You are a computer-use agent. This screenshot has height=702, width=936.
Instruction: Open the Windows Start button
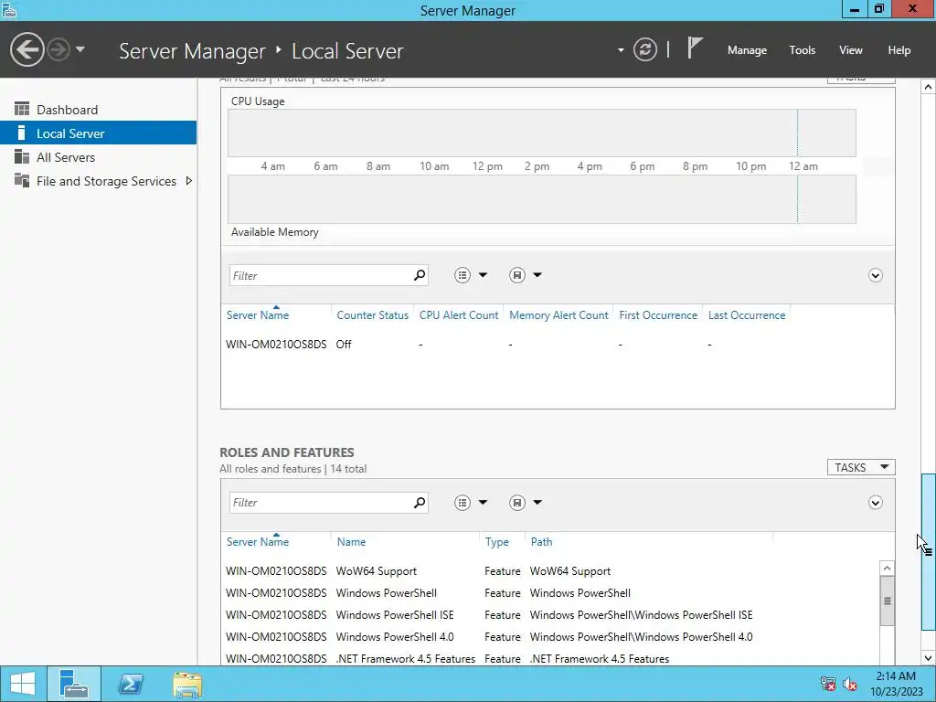point(23,684)
